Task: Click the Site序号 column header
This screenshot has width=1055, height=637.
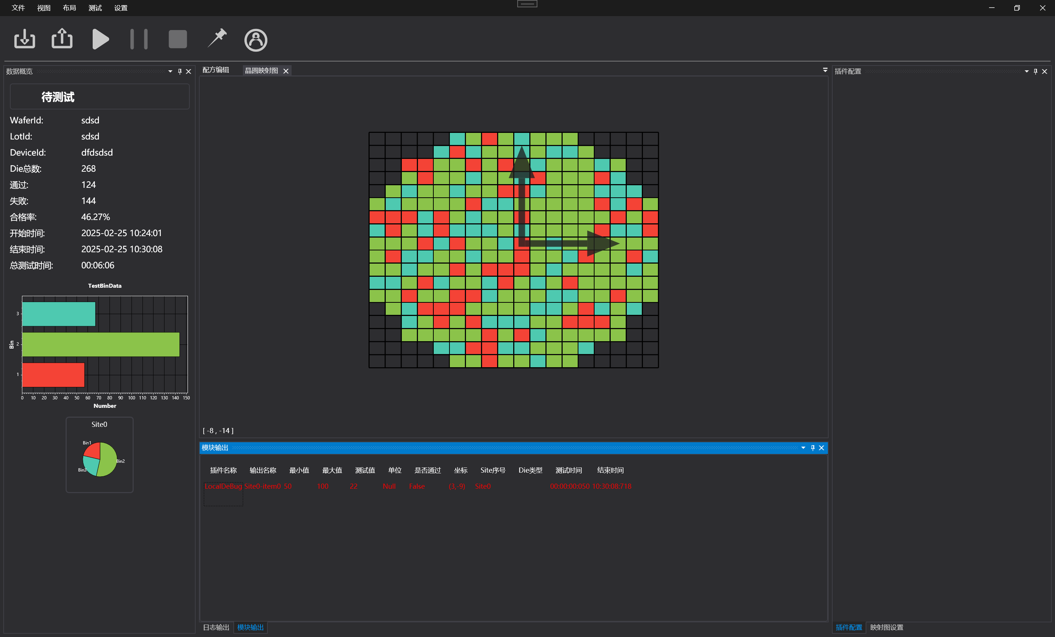Action: 493,470
